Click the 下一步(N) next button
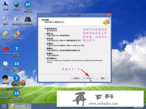Image resolution: width=146 pixels, height=109 pixels. (88, 78)
